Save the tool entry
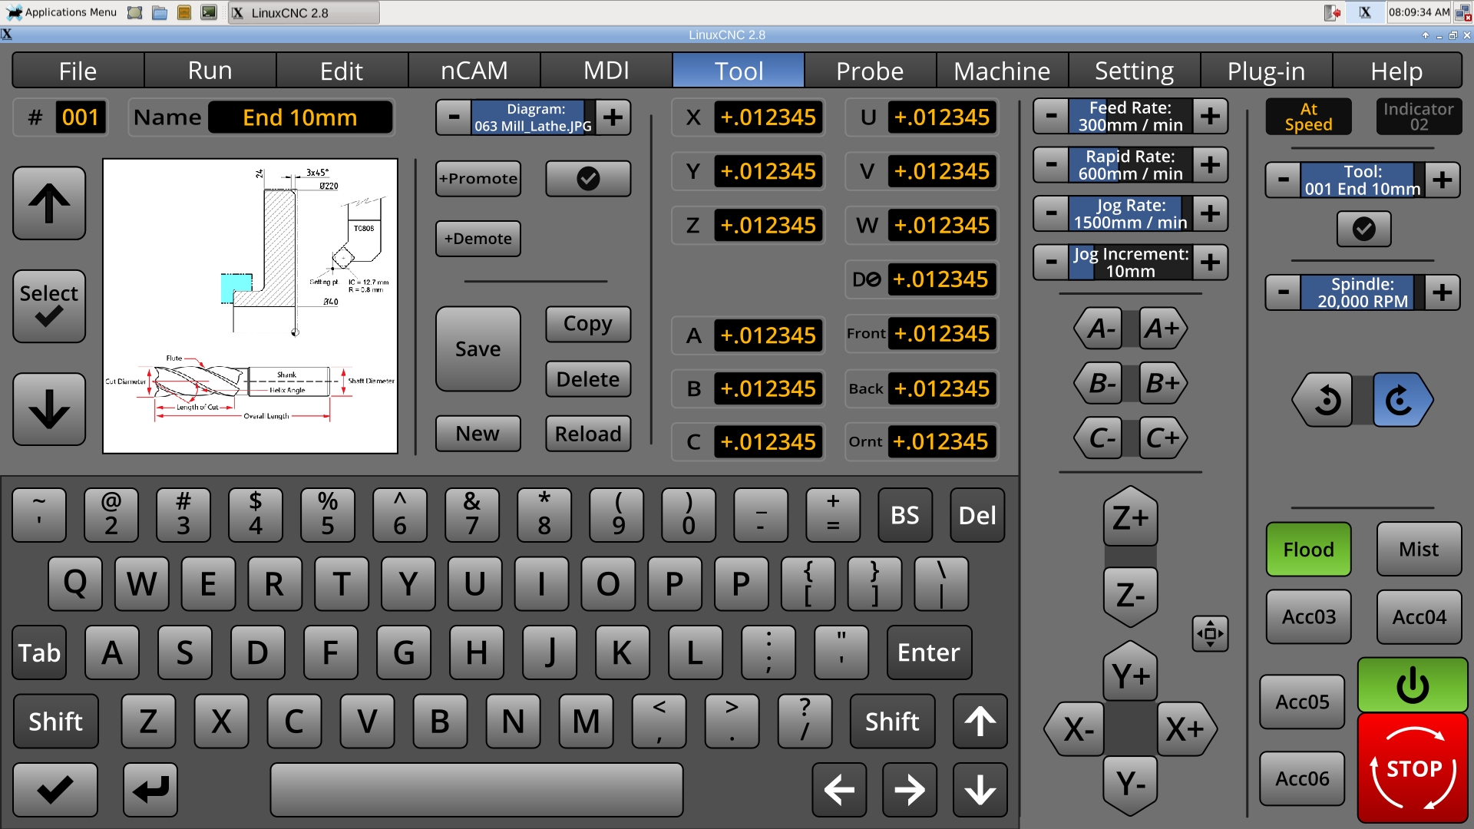This screenshot has height=829, width=1474. point(478,349)
